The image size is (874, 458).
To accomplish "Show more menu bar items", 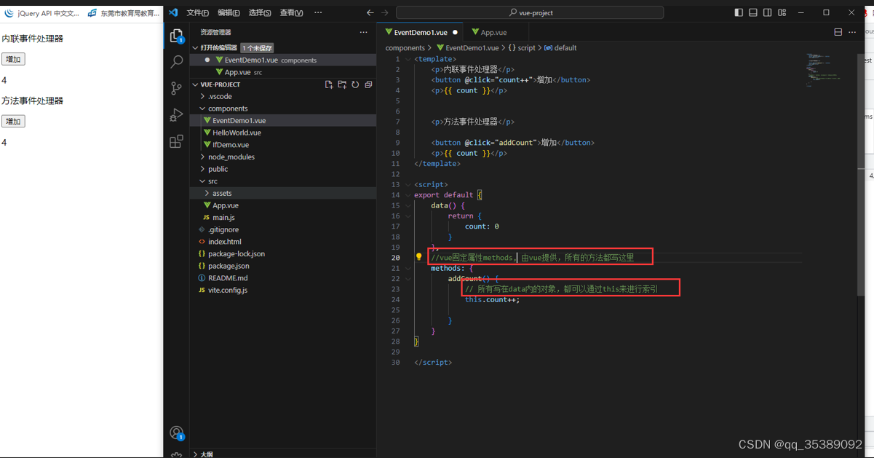I will pos(318,12).
